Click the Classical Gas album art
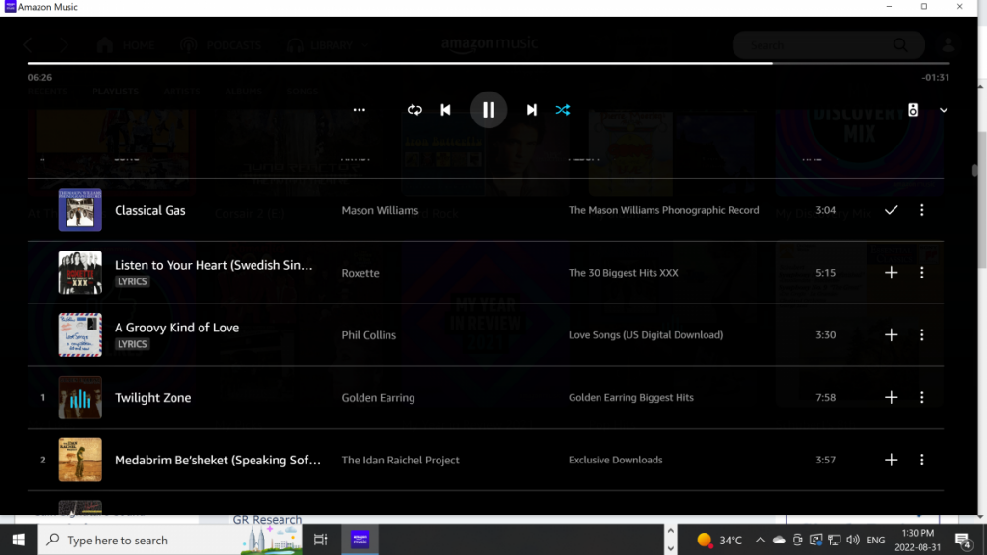The height and width of the screenshot is (555, 987). [x=80, y=210]
